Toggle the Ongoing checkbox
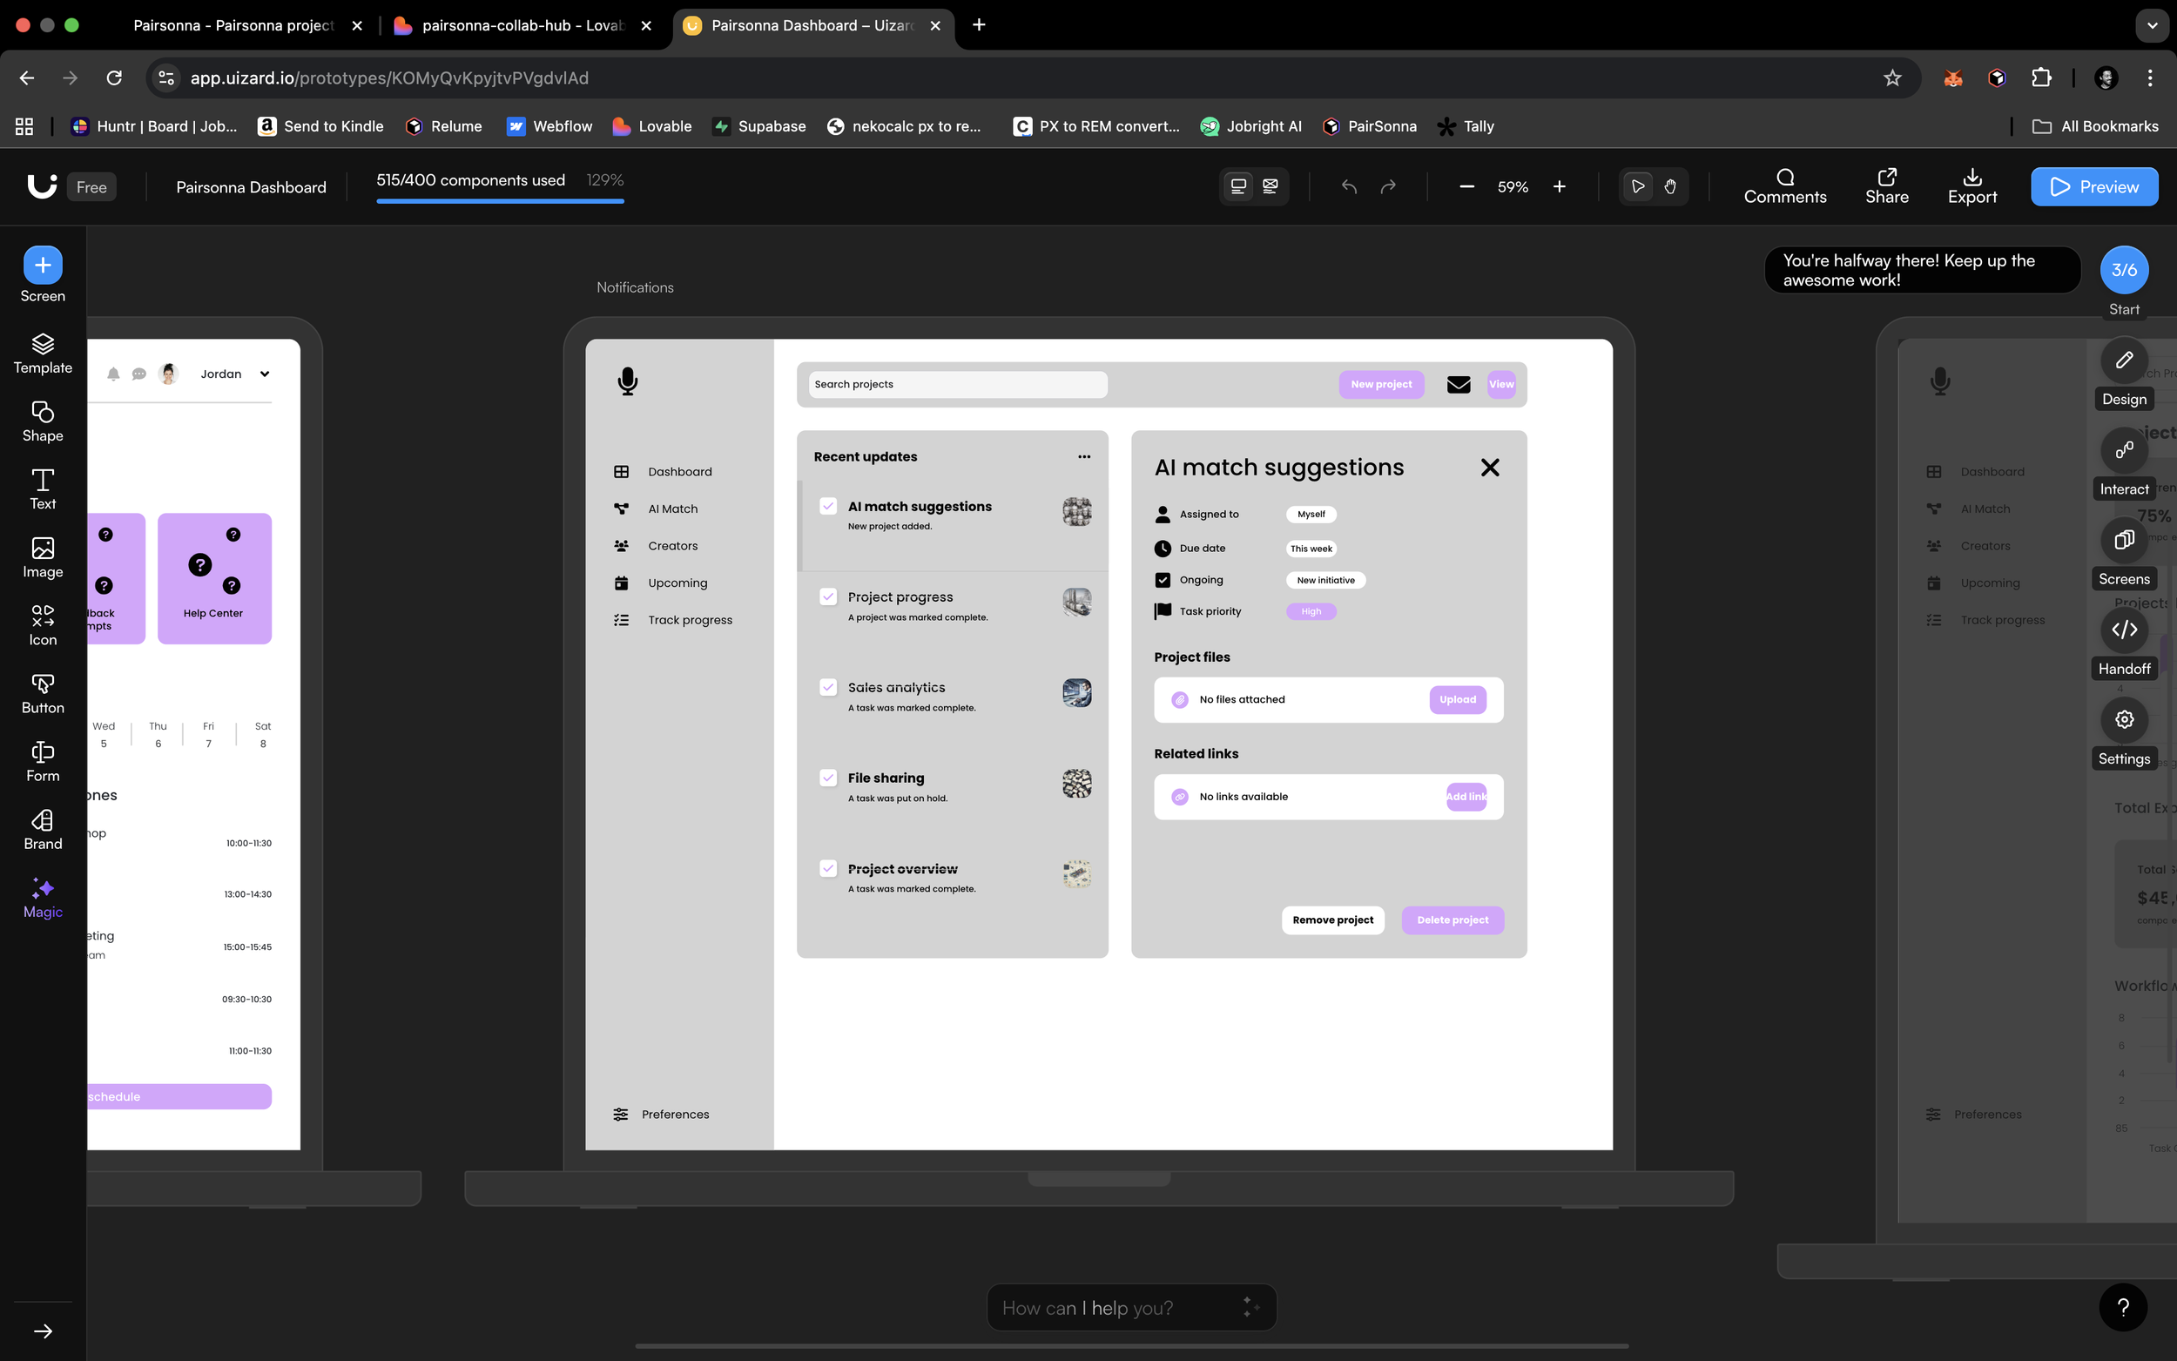Screen dimensions: 2177x1361 pos(1163,580)
